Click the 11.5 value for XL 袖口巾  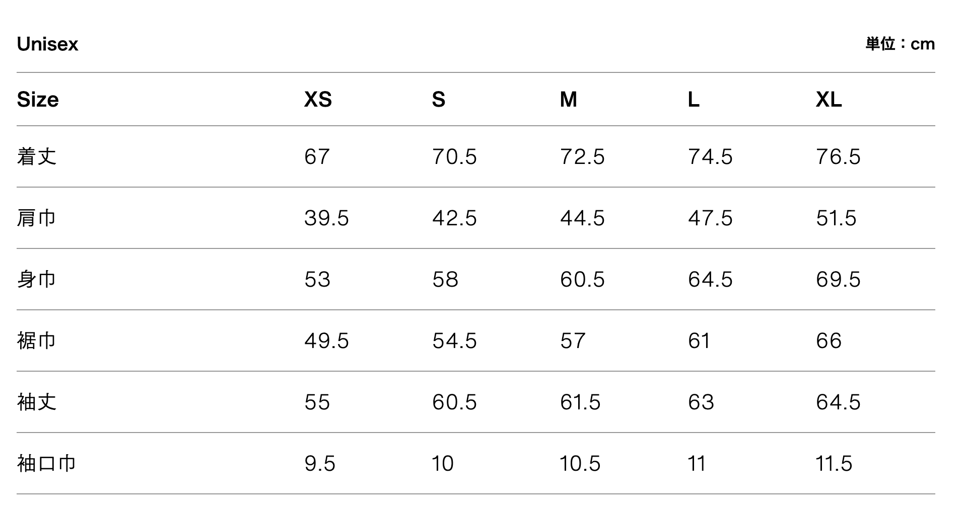point(834,464)
